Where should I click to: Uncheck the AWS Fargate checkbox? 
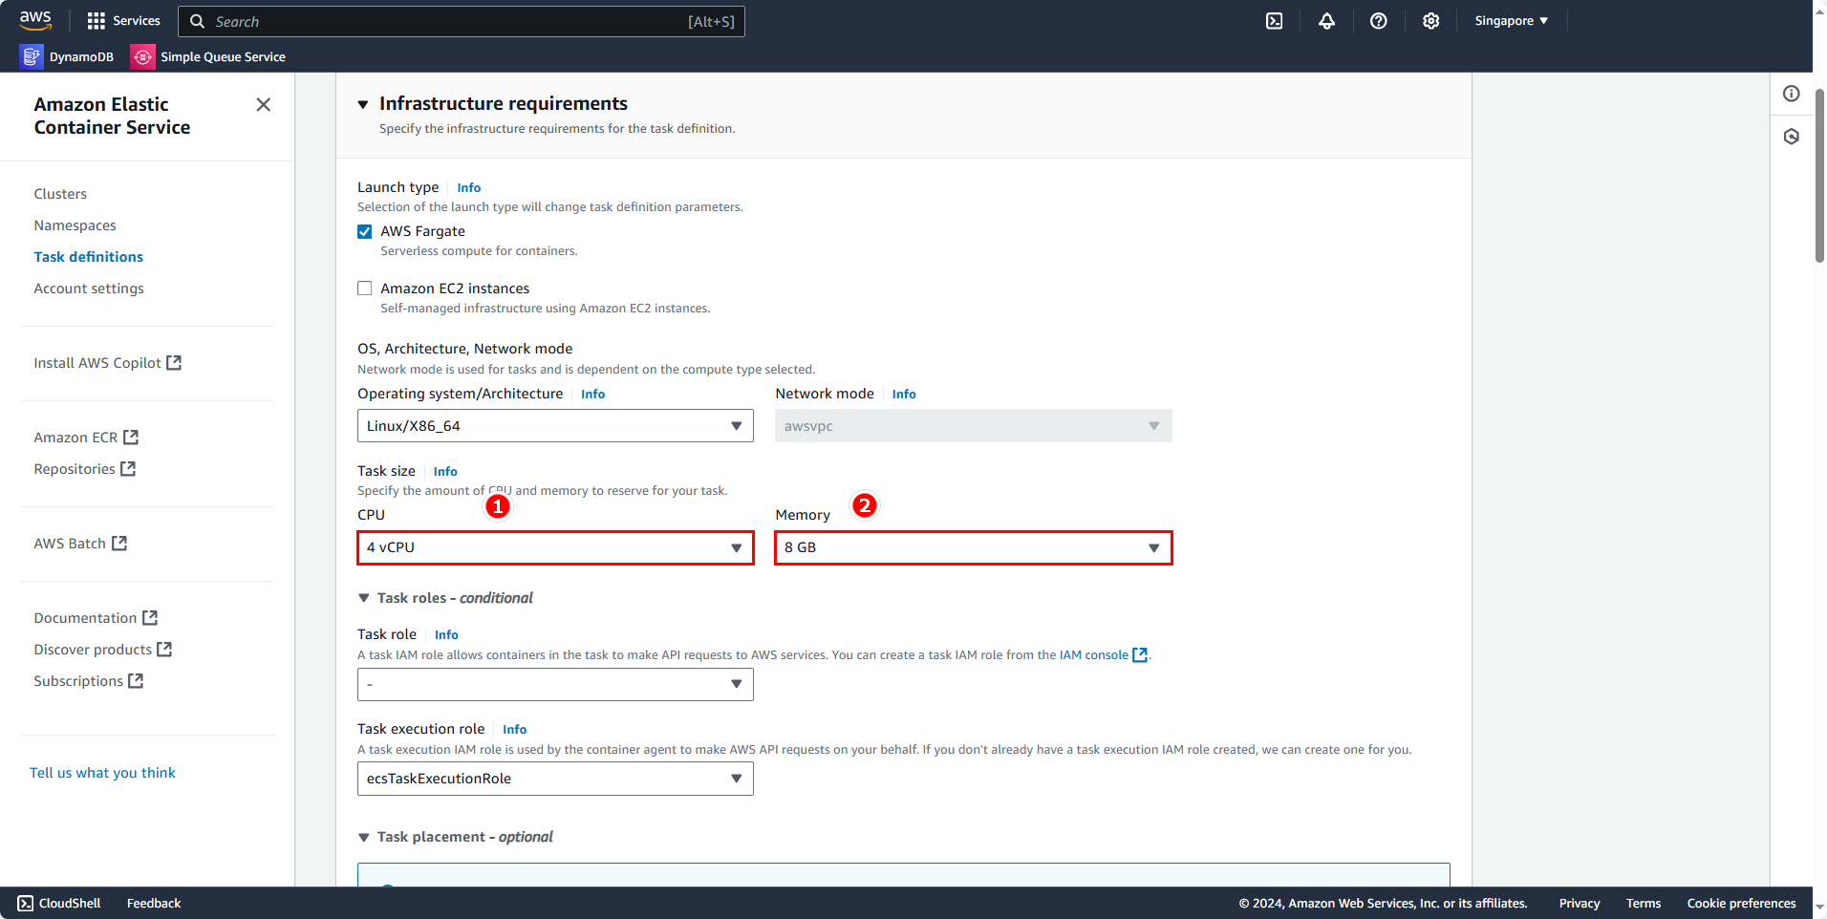tap(365, 232)
